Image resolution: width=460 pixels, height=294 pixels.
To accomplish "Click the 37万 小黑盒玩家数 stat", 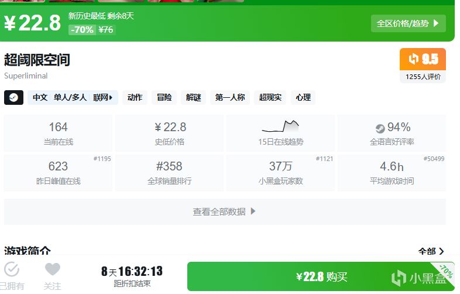I will click(x=280, y=173).
